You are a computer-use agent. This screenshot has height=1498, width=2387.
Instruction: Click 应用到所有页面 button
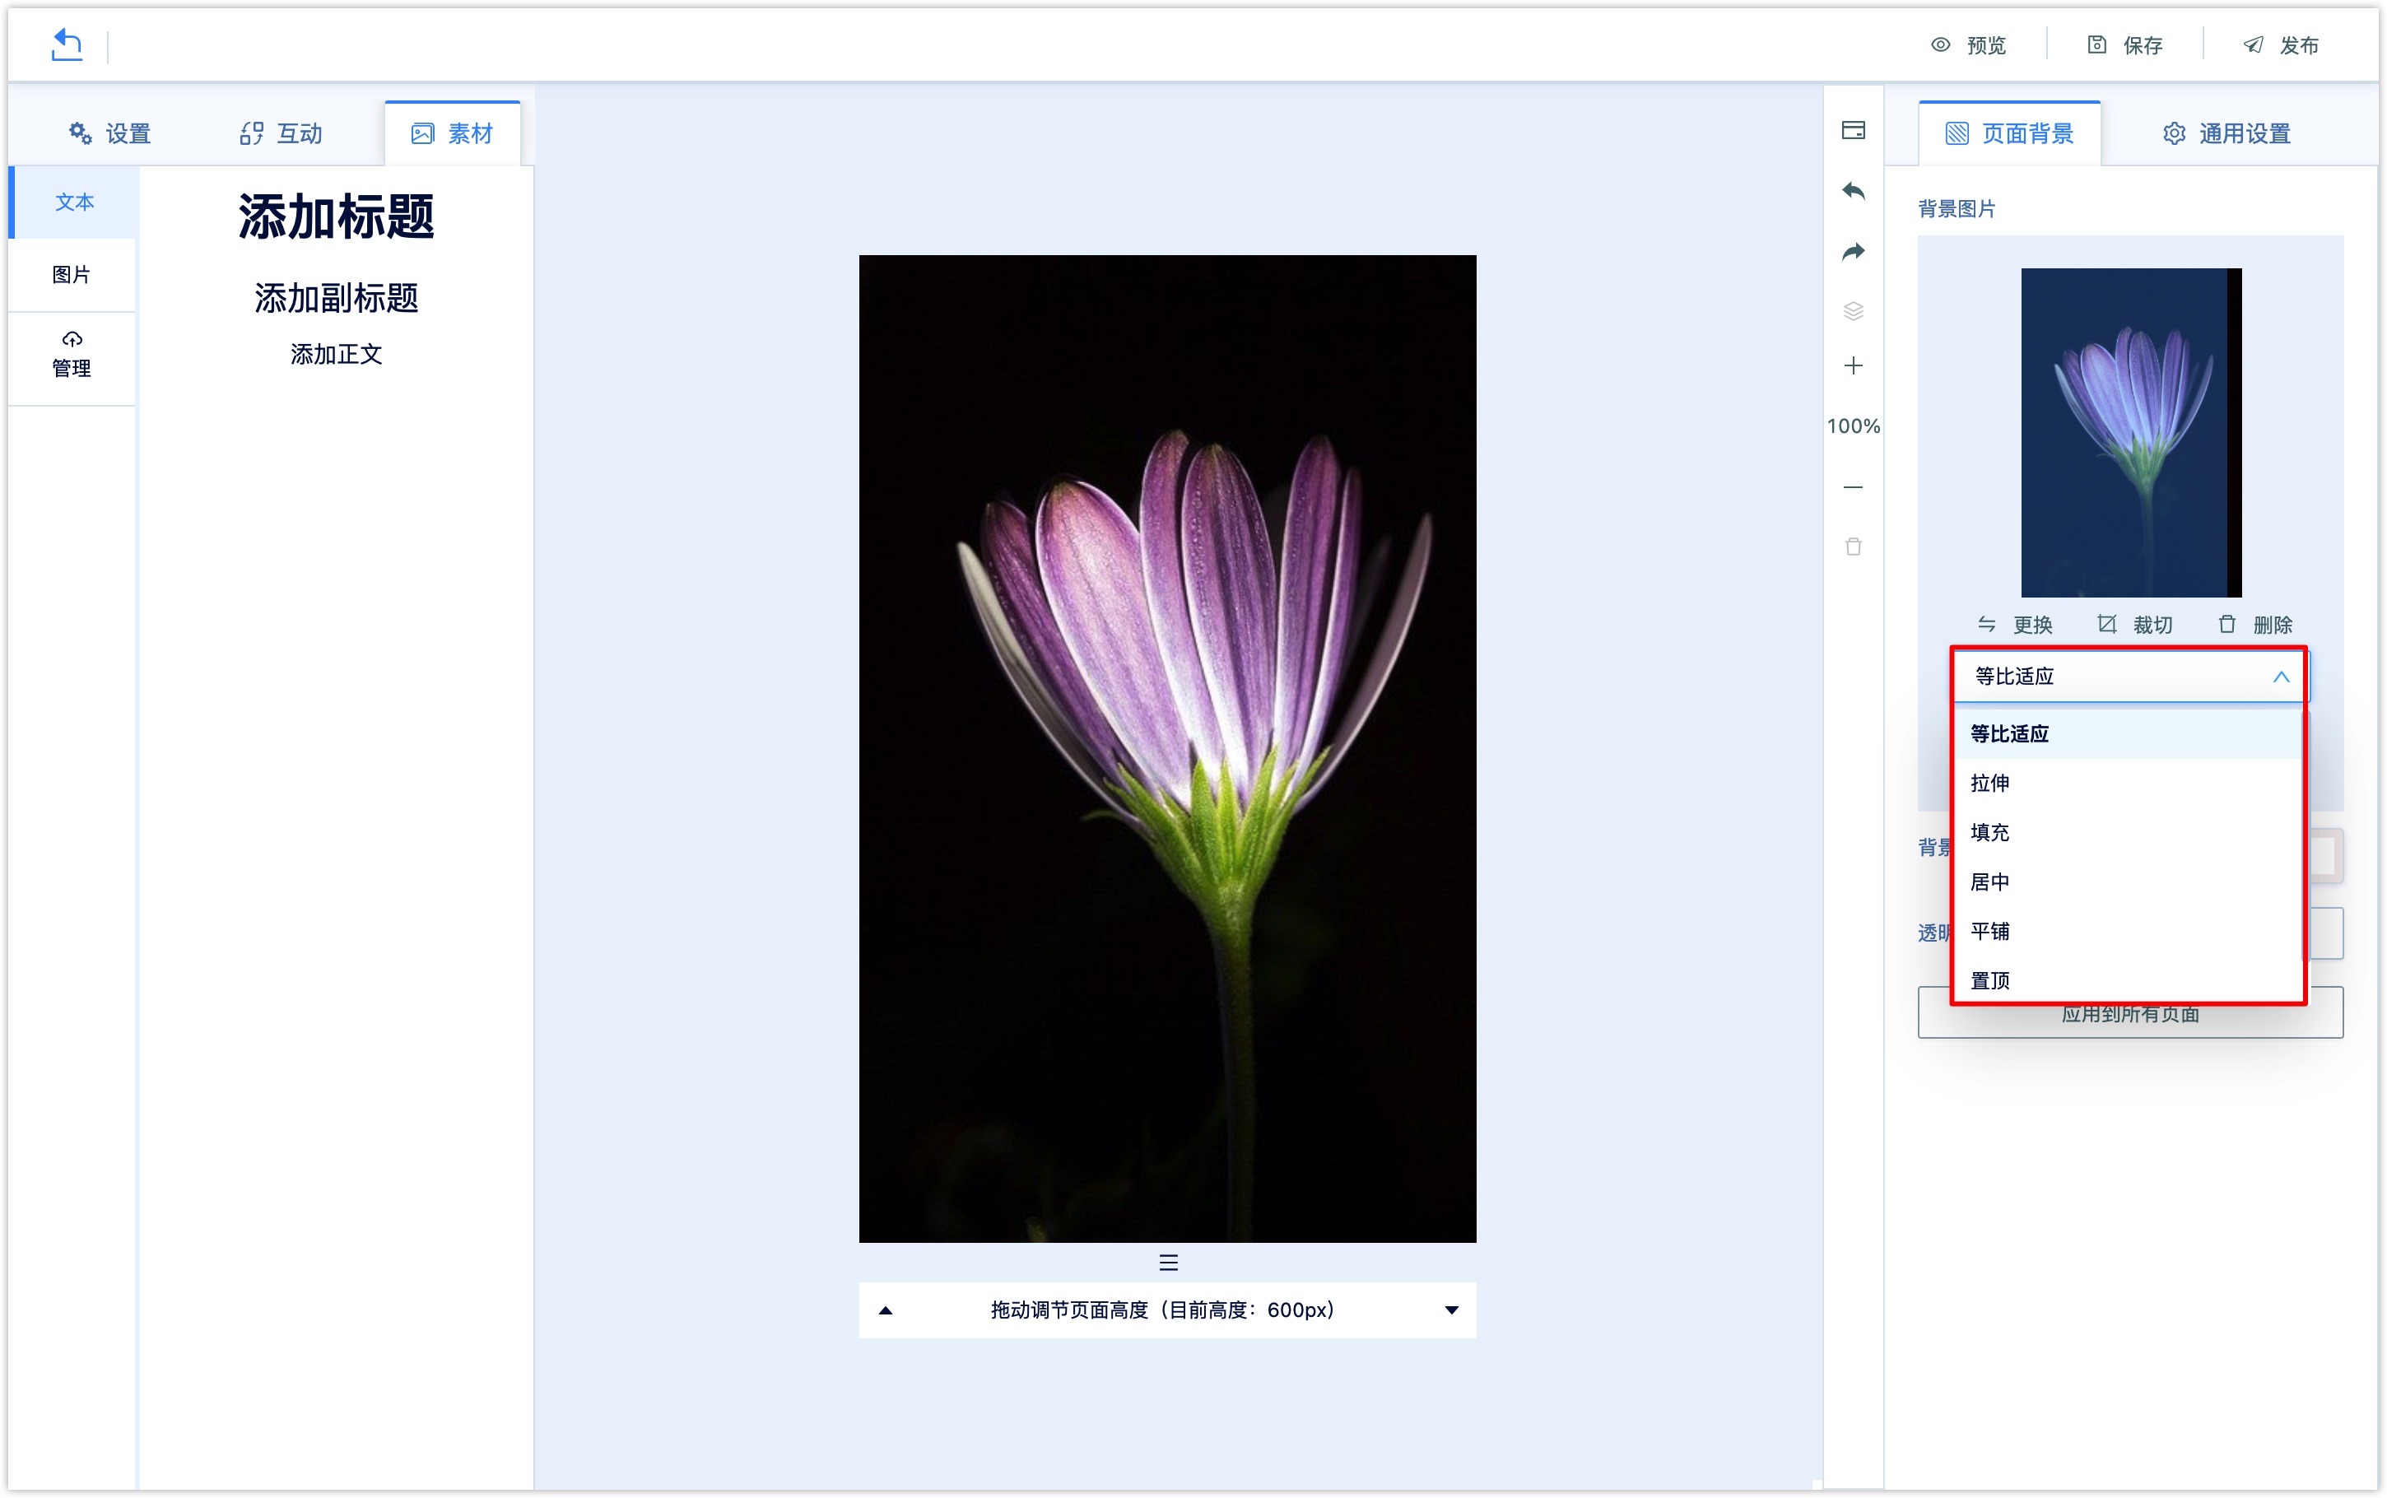(x=2129, y=1013)
